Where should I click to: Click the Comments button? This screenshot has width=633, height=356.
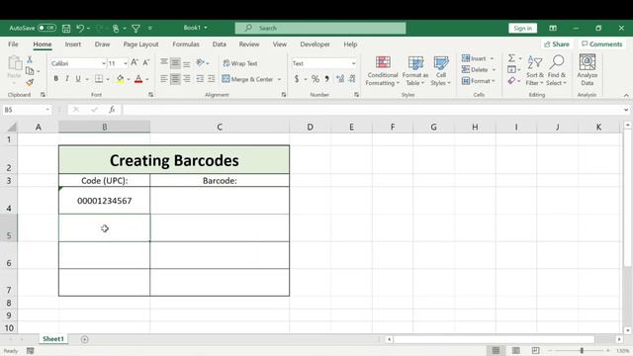[x=602, y=44]
